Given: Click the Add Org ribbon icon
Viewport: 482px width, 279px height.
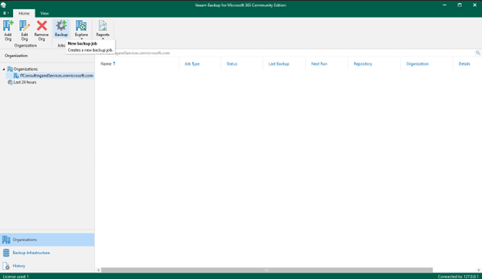Looking at the screenshot, I should 8,30.
